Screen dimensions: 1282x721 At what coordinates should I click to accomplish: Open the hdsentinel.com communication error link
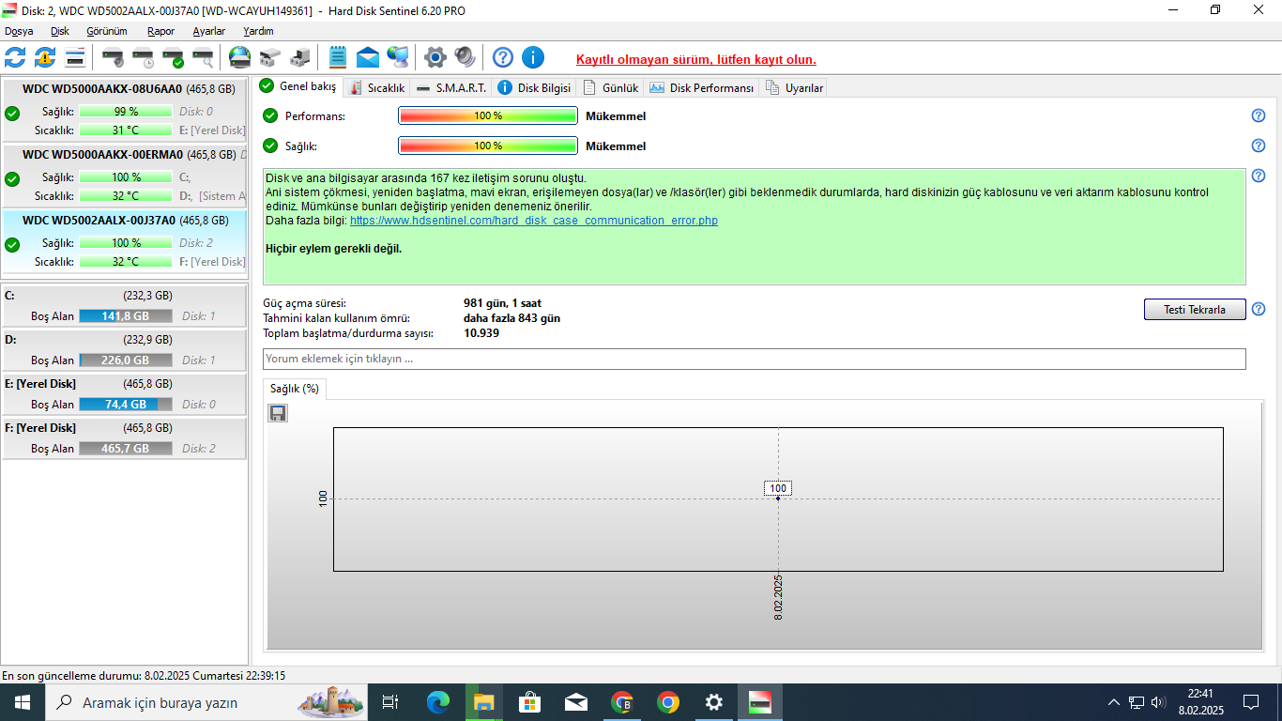point(534,221)
